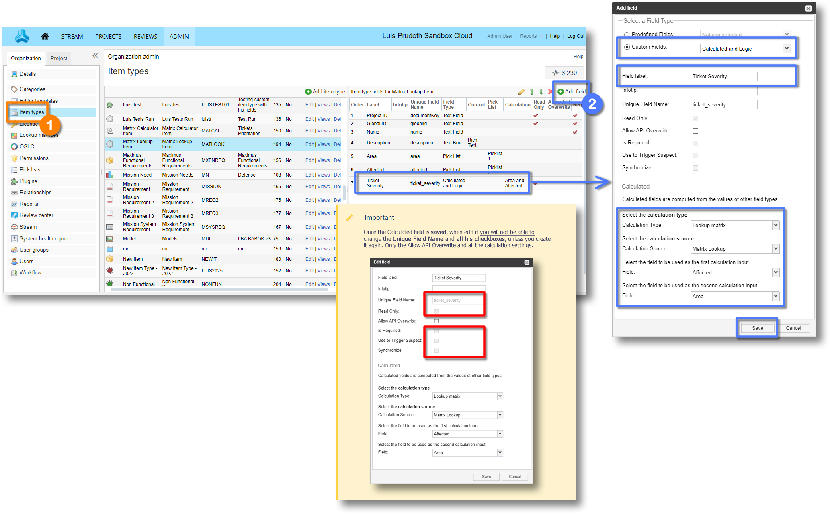Toggle Use to Trigger Suspect in Add field

[695, 155]
